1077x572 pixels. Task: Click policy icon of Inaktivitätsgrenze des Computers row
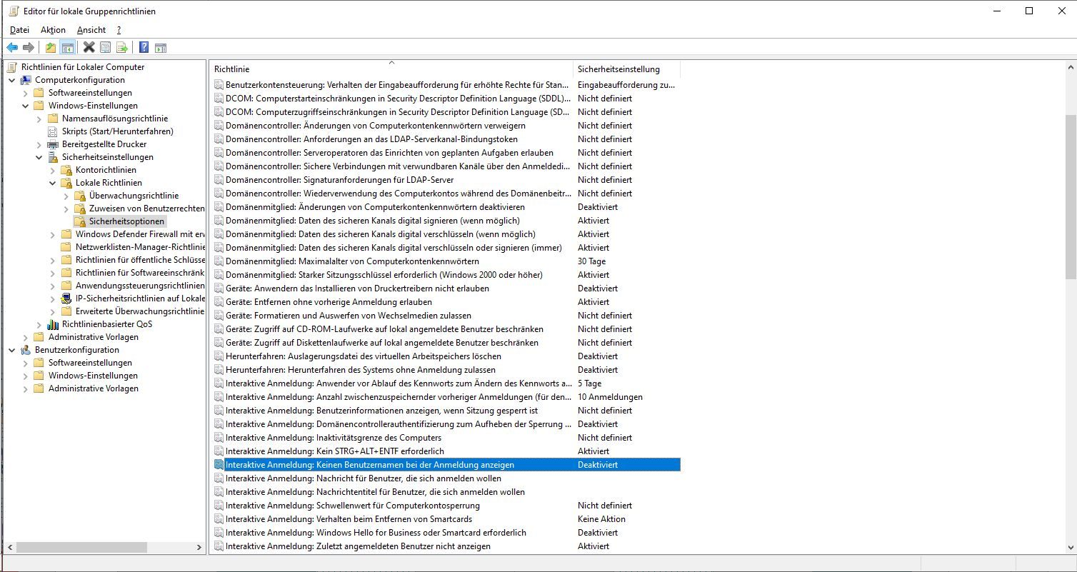click(x=219, y=438)
